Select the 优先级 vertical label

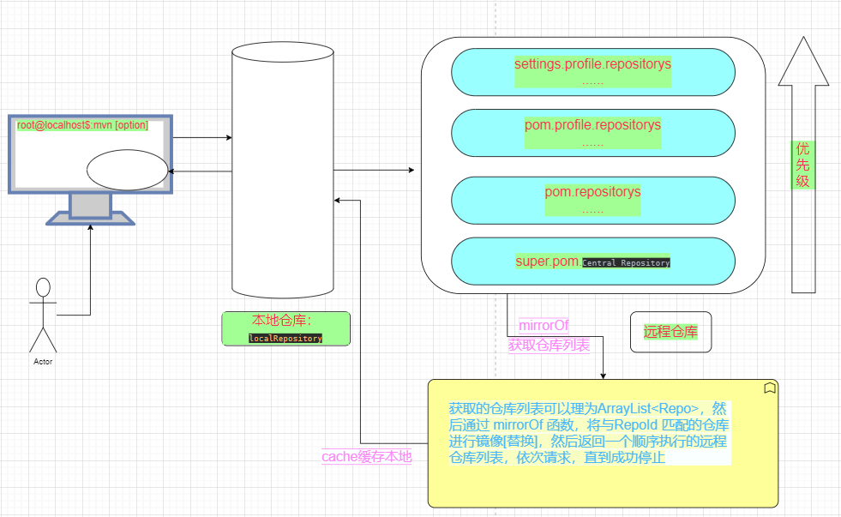pyautogui.click(x=802, y=165)
